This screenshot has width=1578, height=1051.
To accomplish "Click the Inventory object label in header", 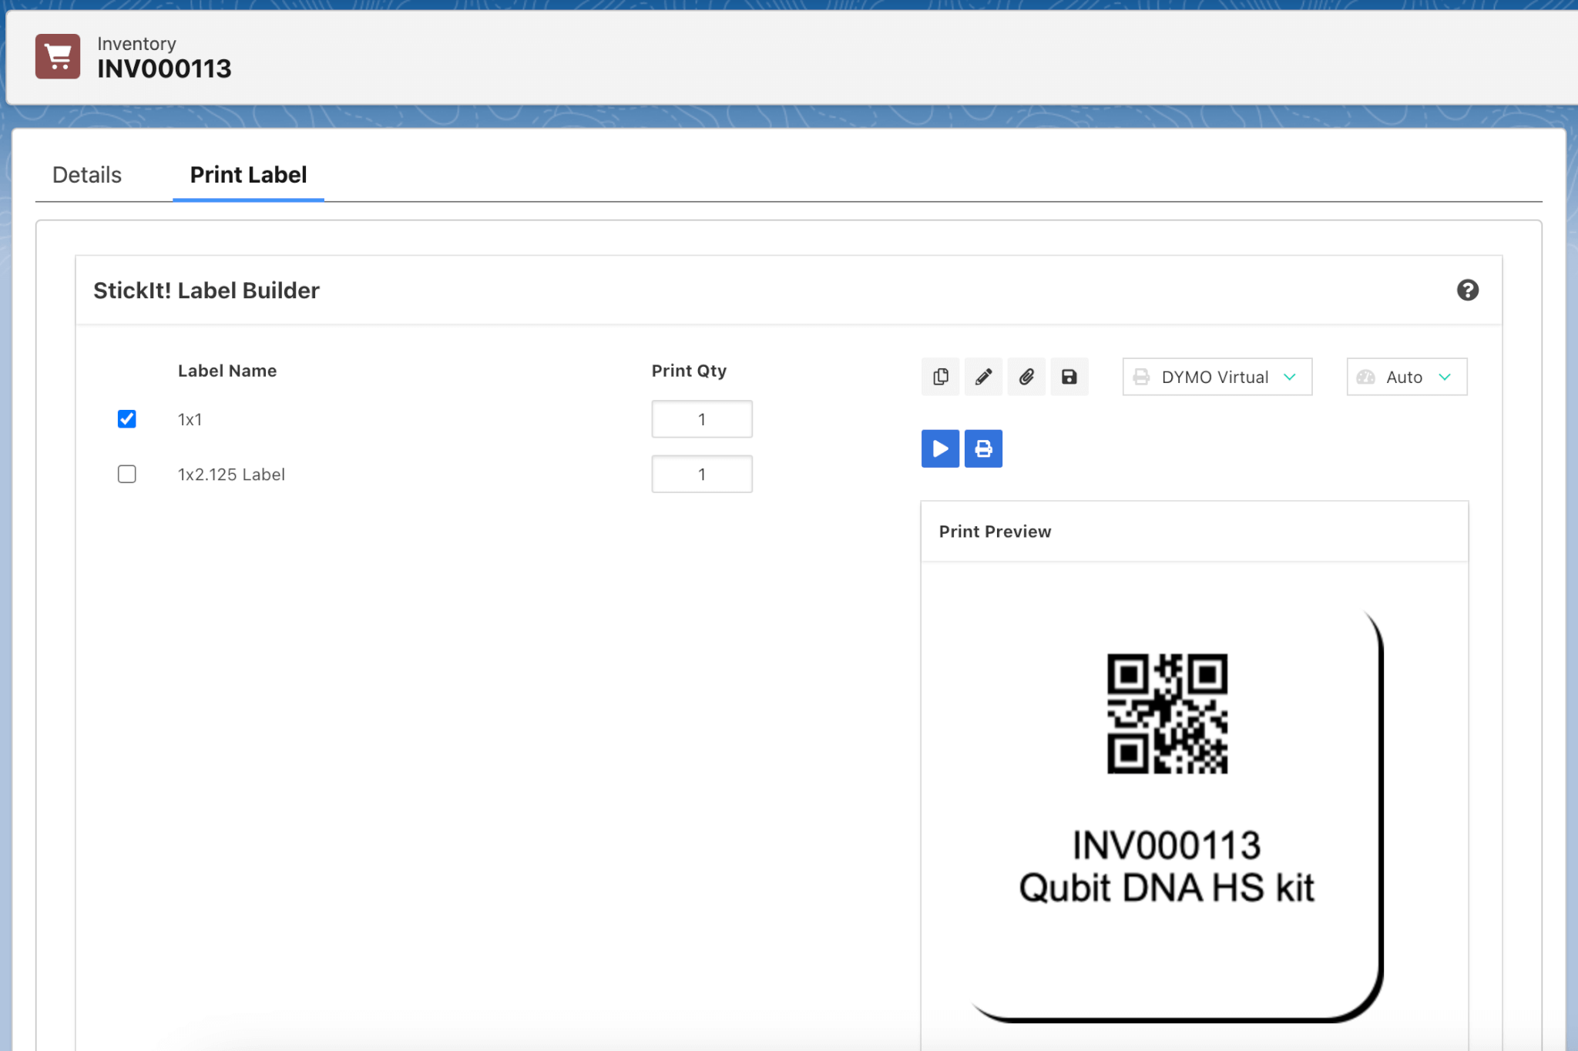I will coord(136,44).
